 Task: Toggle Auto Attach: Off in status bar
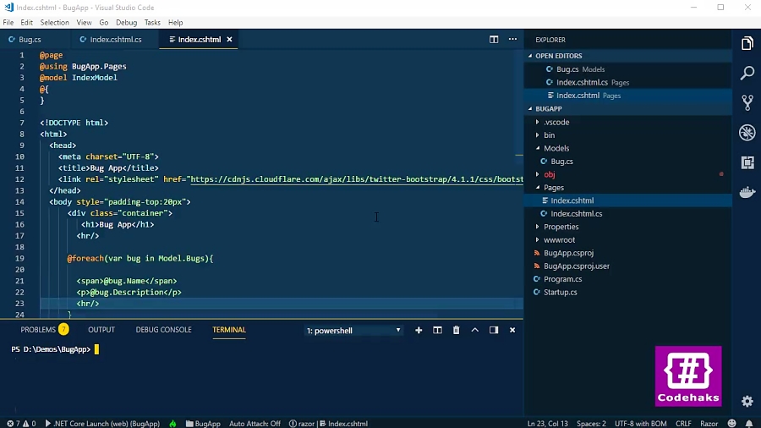(255, 423)
